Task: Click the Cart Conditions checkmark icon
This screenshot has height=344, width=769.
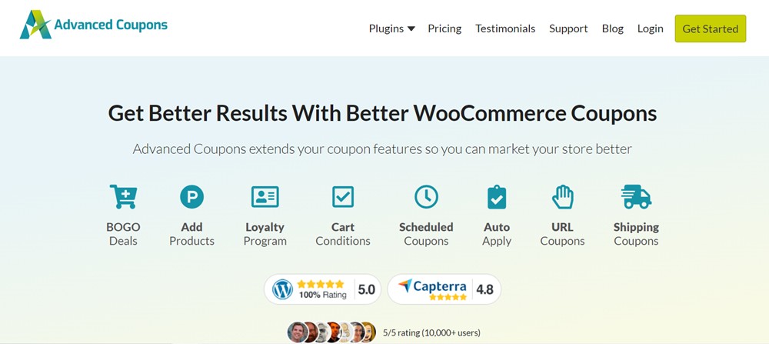Action: point(343,197)
